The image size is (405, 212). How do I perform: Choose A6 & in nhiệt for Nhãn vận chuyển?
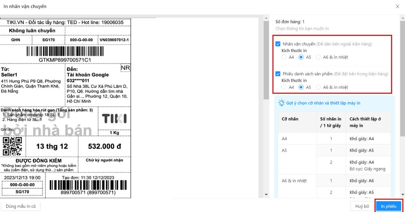click(318, 57)
